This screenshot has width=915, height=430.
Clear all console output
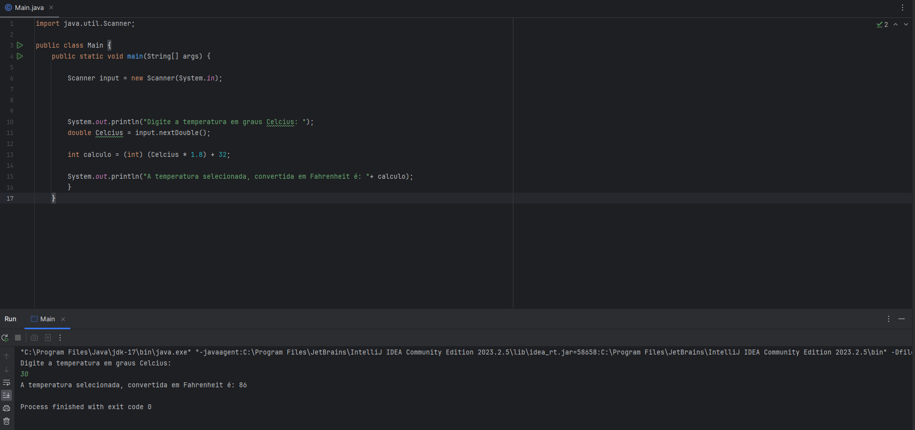(x=6, y=421)
